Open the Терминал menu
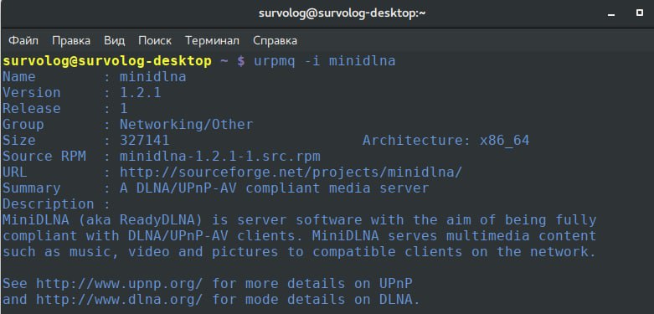 point(212,40)
